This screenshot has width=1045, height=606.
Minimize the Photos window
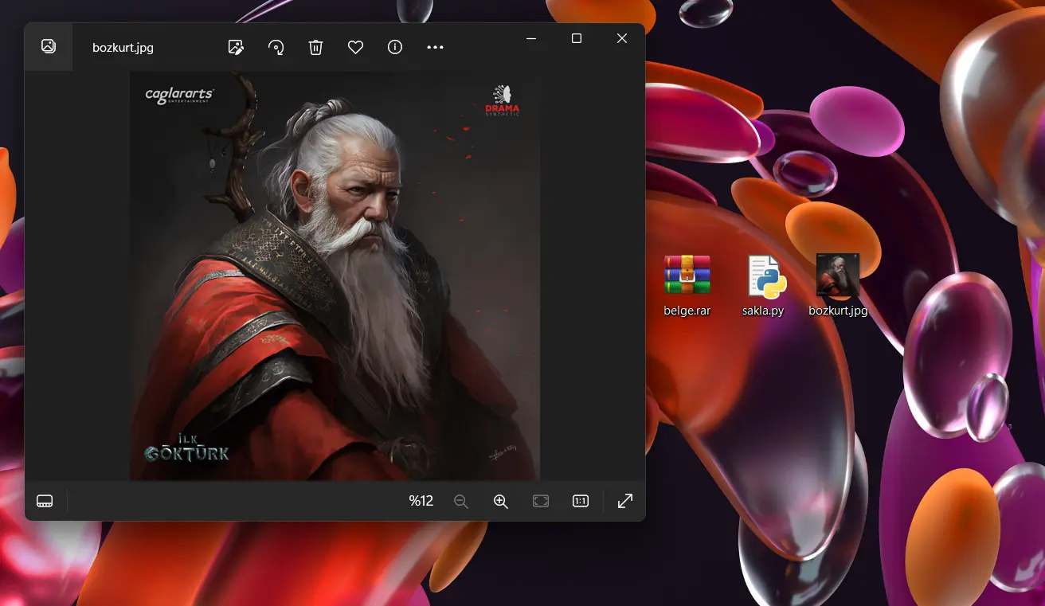point(531,38)
